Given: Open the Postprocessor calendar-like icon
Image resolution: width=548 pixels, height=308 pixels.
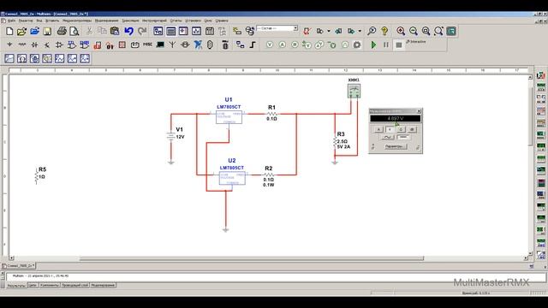Looking at the screenshot, I should click(209, 31).
